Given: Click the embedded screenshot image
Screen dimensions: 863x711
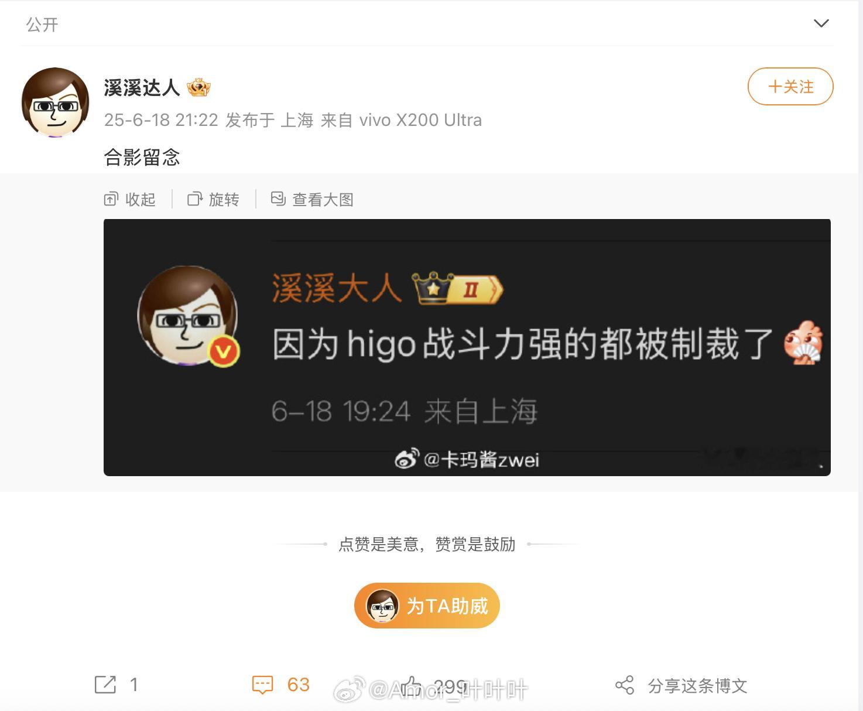Looking at the screenshot, I should pos(467,347).
